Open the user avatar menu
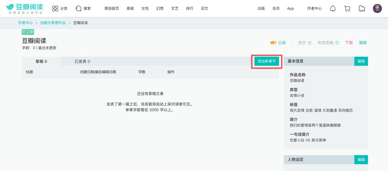388x171 pixels. pyautogui.click(x=377, y=8)
